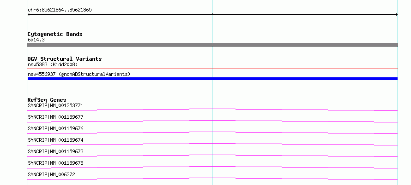Click the nsv5383 (Kidd2008) variant label

tap(53, 64)
